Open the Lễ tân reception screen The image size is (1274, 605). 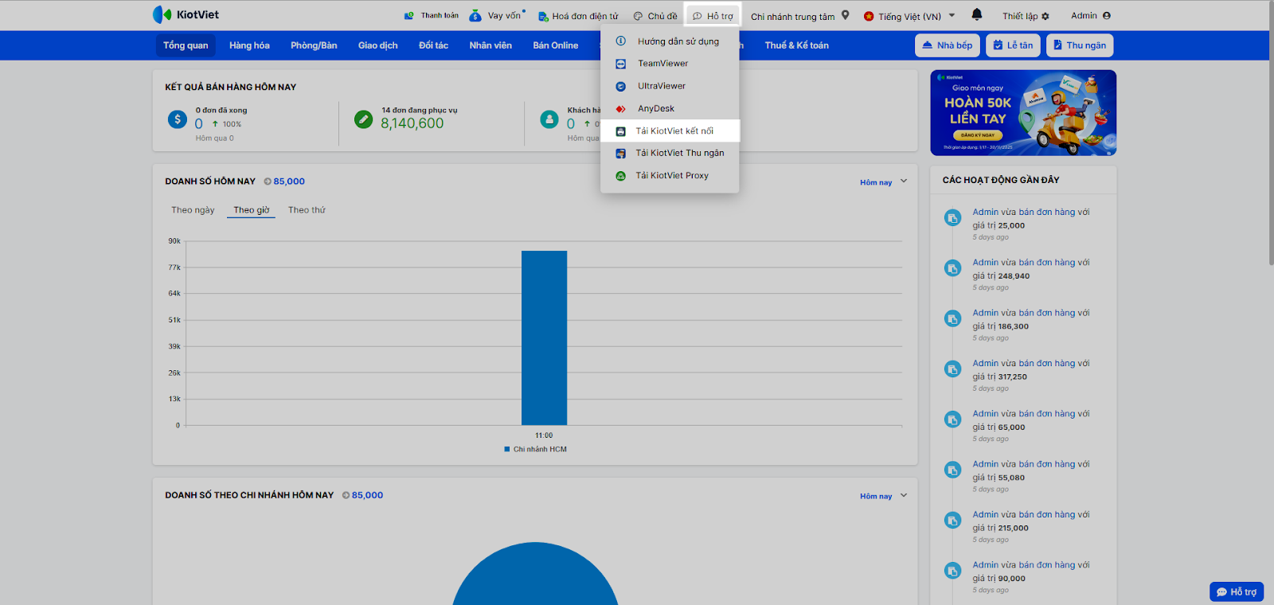1013,45
